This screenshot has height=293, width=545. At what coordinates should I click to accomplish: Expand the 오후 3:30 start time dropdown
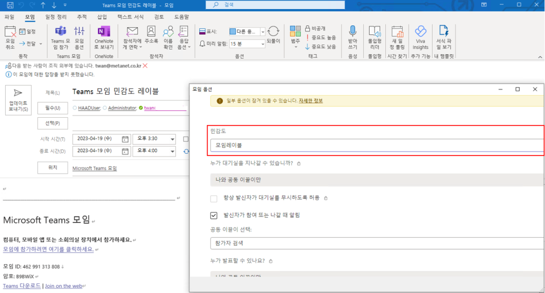[173, 139]
